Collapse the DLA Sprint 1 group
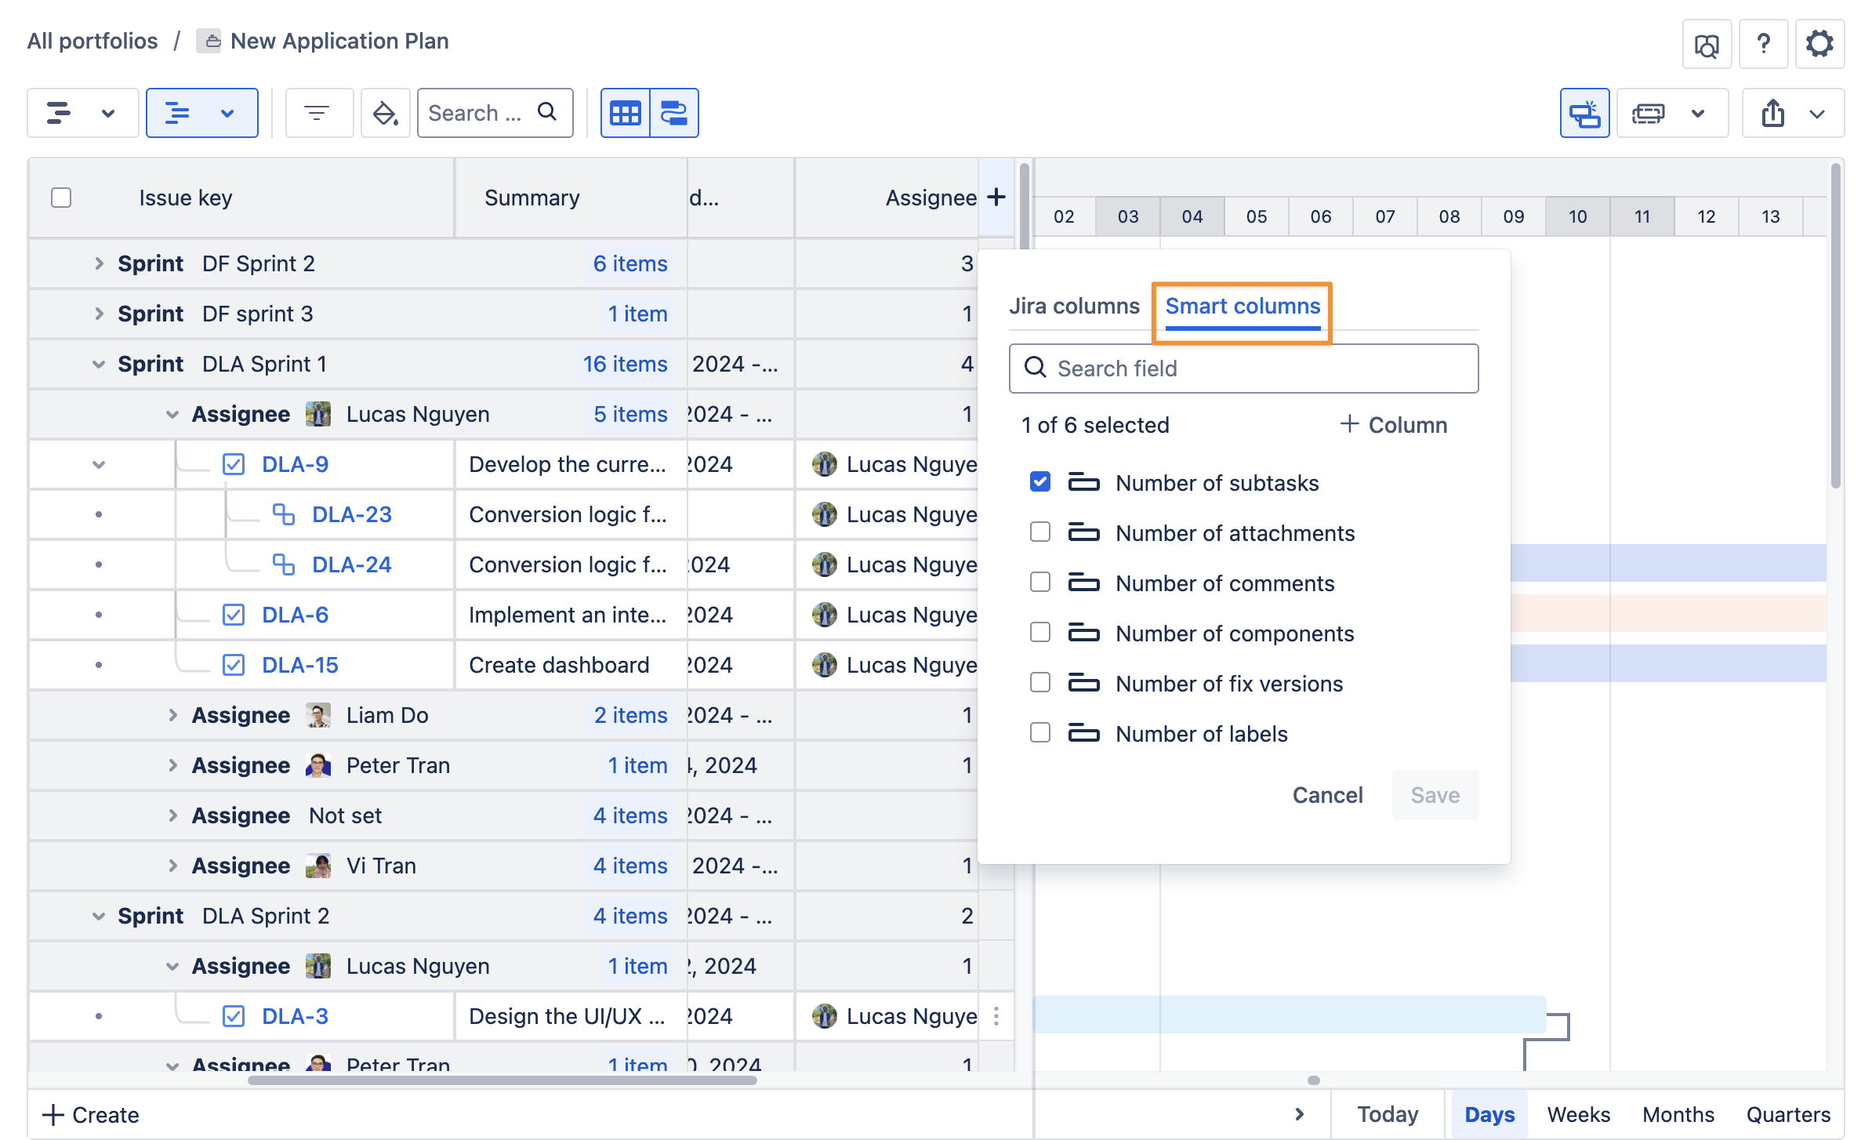This screenshot has width=1872, height=1140. pyautogui.click(x=99, y=364)
